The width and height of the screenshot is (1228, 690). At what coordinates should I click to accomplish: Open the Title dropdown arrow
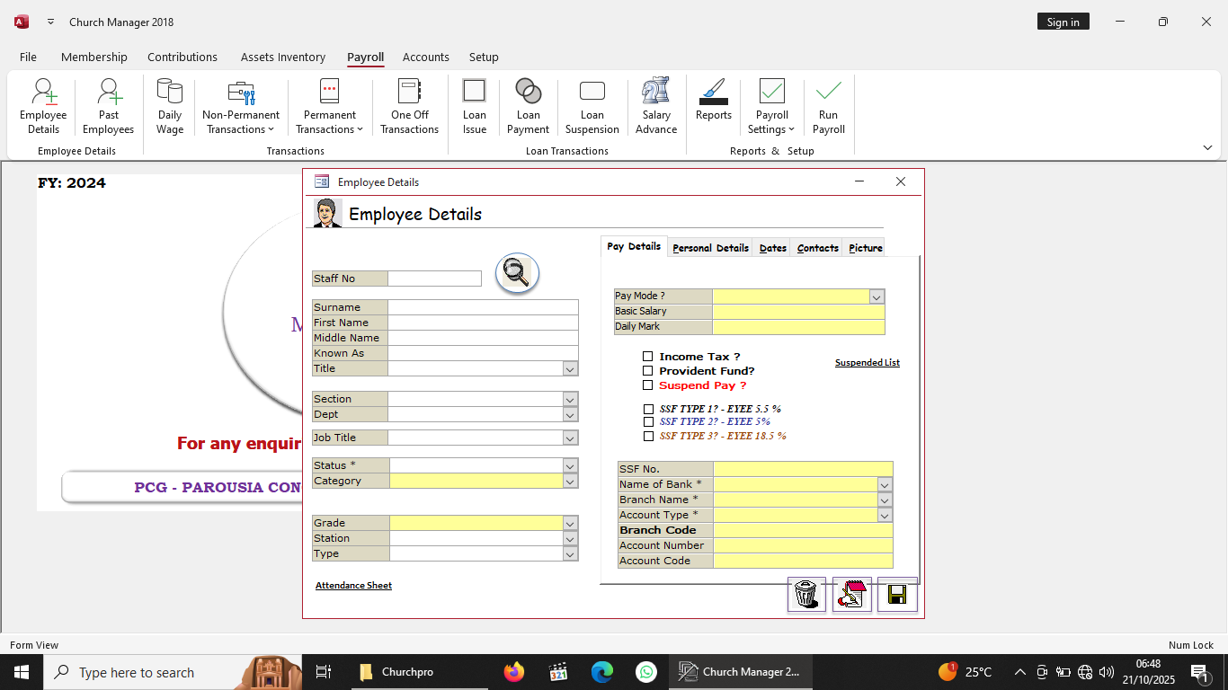point(570,369)
